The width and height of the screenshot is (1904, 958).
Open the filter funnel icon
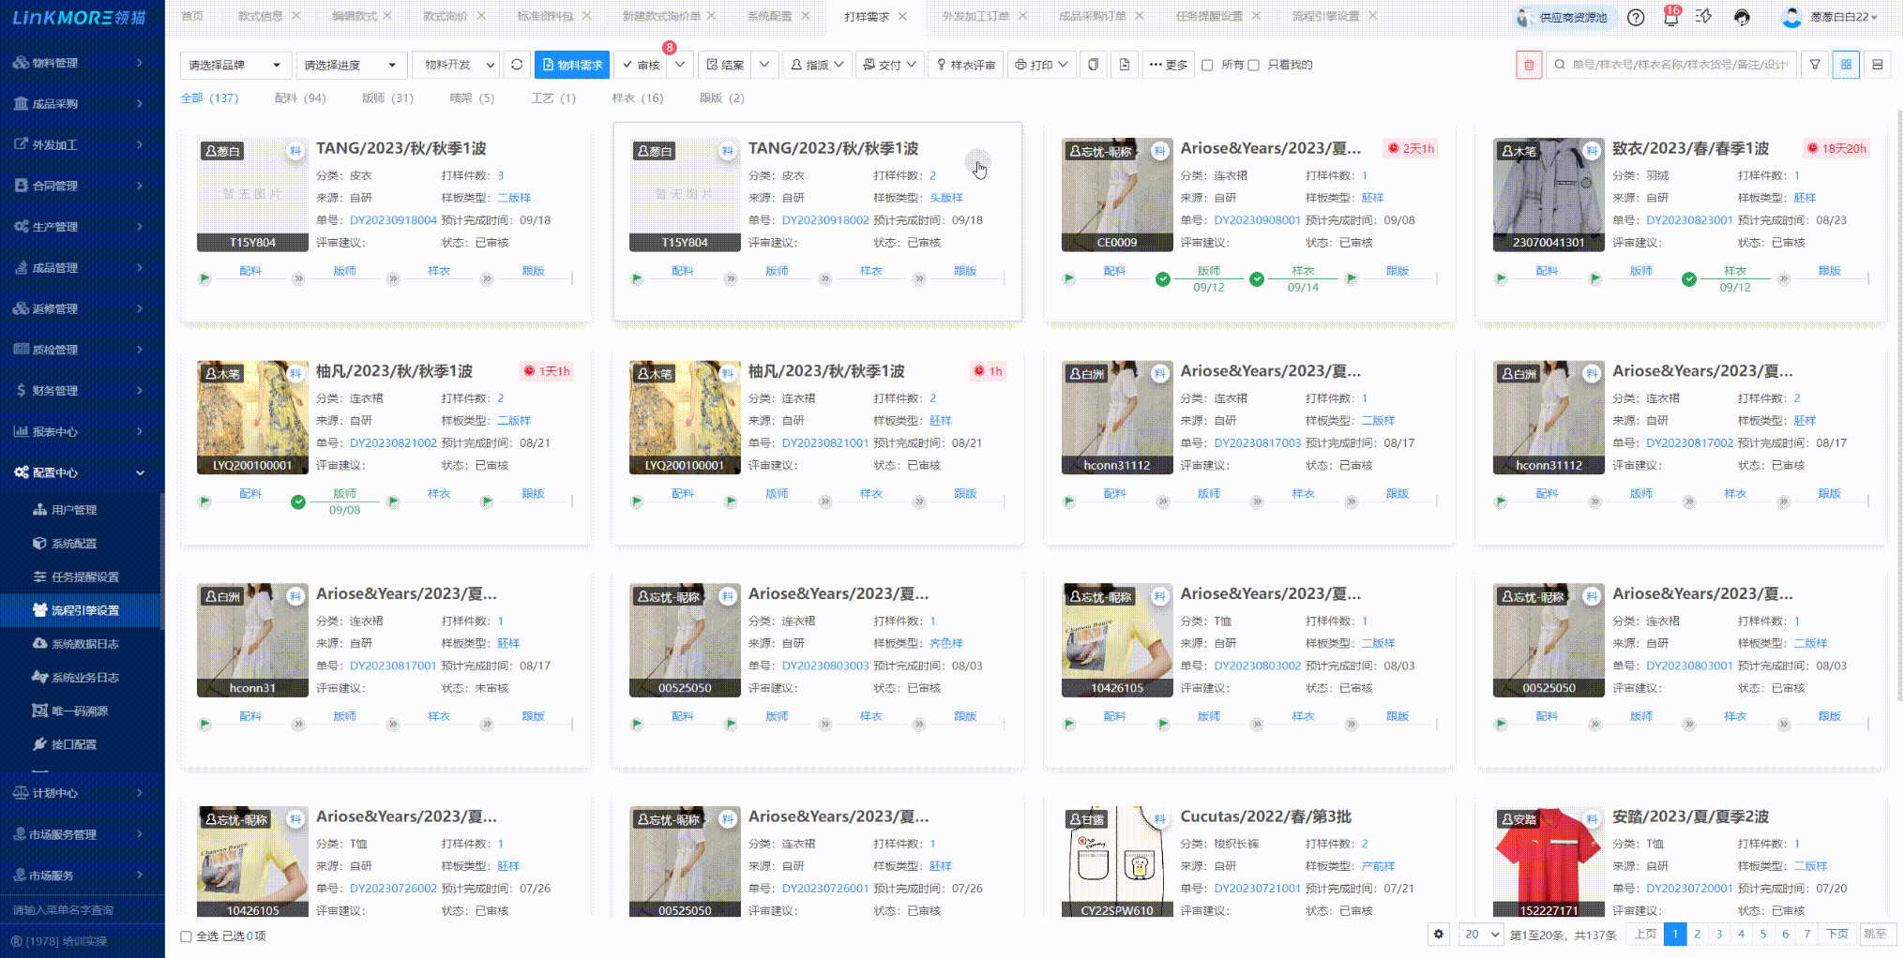point(1815,65)
